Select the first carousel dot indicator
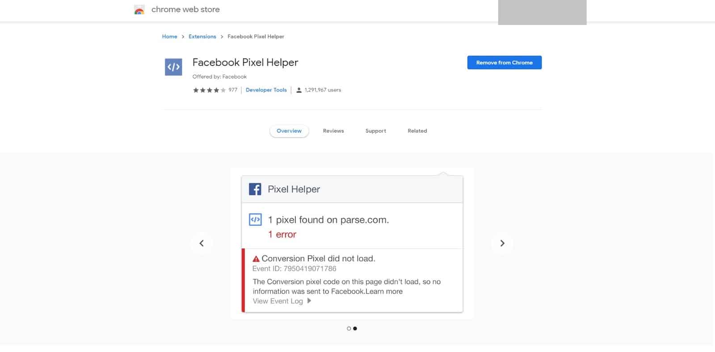The width and height of the screenshot is (715, 352). [349, 328]
